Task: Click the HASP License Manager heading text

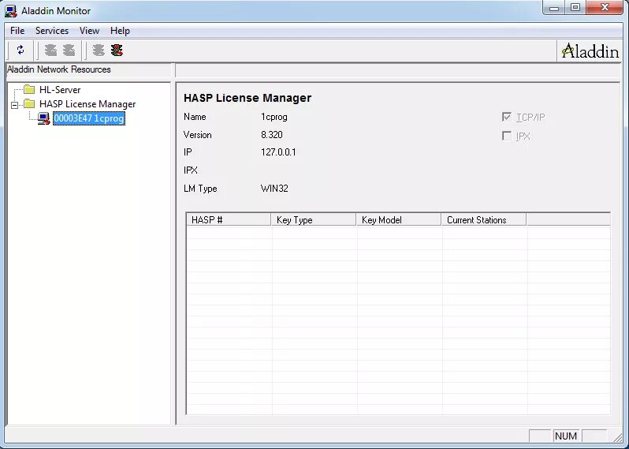Action: tap(248, 98)
